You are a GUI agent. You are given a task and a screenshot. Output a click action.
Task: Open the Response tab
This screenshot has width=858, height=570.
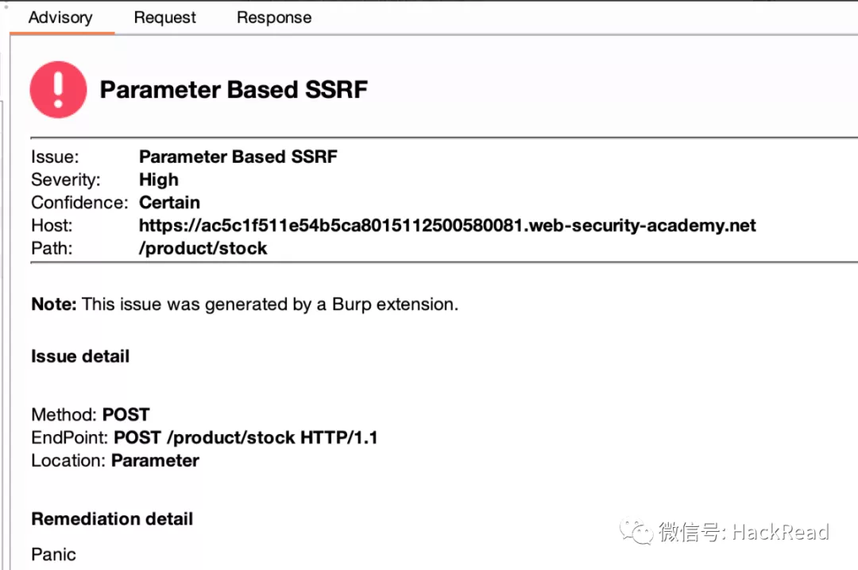(274, 17)
